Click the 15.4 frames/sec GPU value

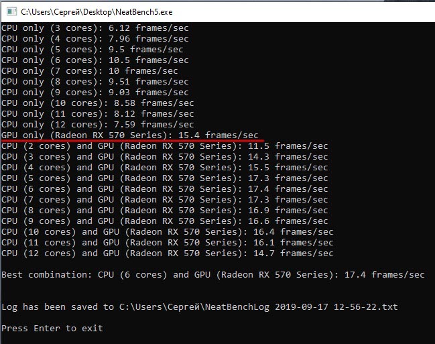tap(219, 135)
